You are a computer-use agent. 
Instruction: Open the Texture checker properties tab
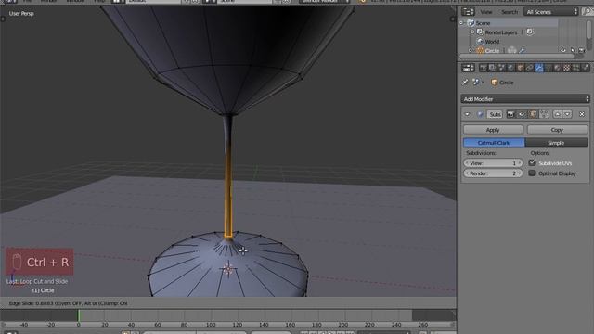tap(566, 68)
